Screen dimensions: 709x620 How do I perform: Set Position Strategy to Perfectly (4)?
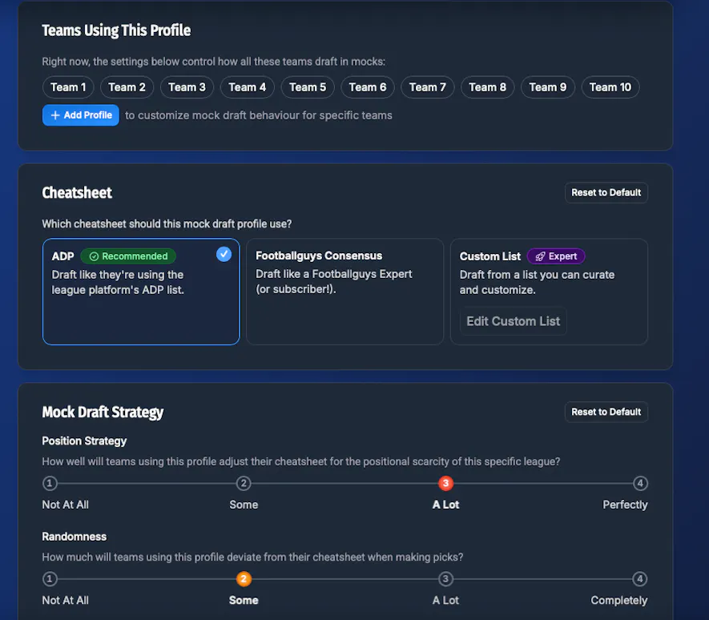[x=640, y=484]
